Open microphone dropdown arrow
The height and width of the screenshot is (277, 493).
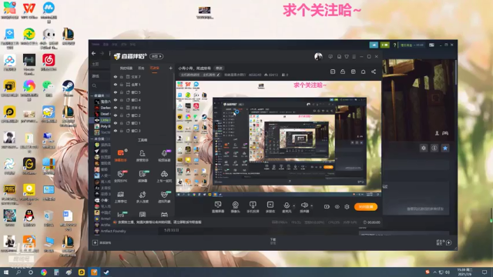click(x=294, y=206)
